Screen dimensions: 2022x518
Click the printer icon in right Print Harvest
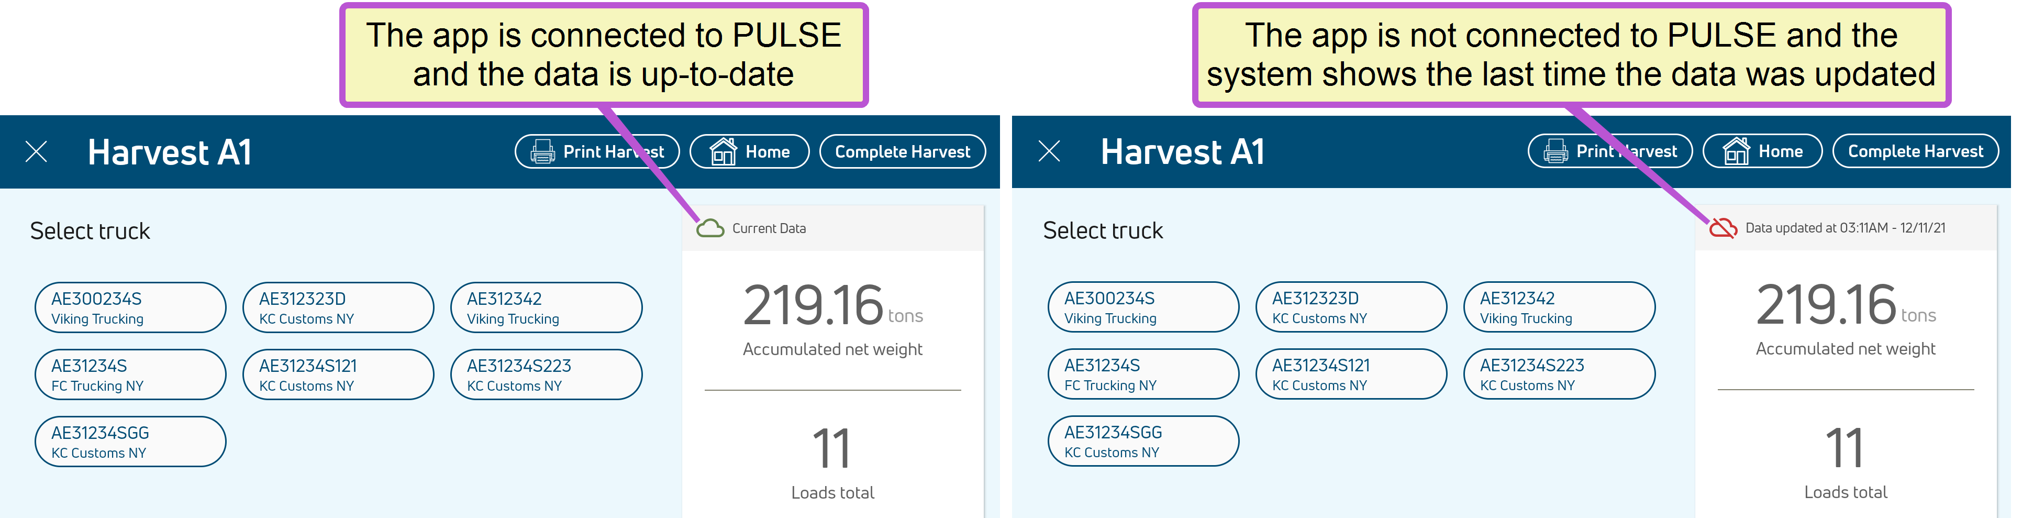pyautogui.click(x=1555, y=151)
